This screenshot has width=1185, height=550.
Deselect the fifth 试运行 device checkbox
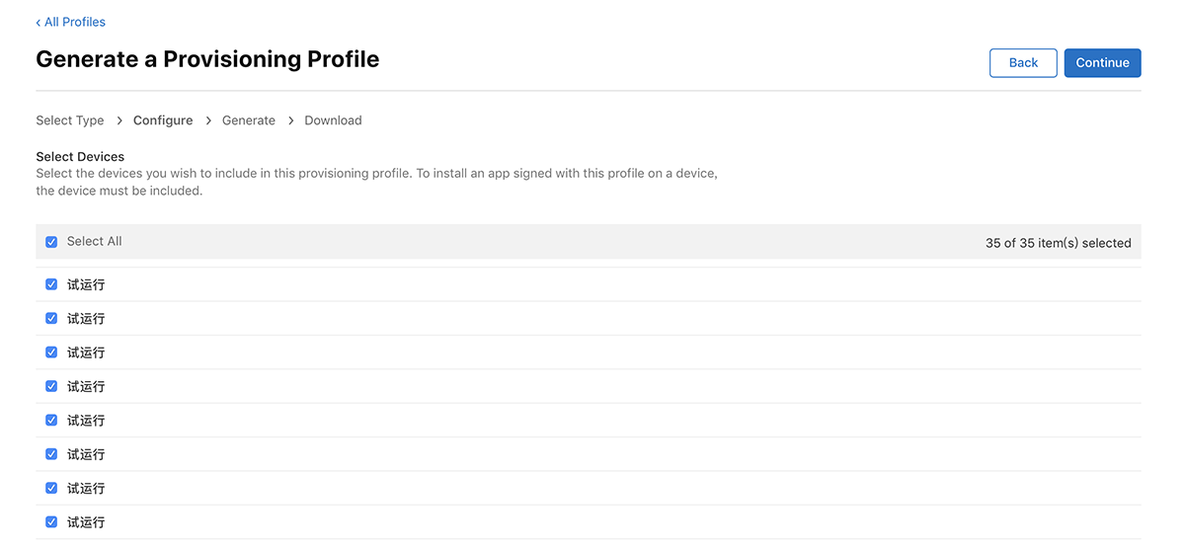click(x=51, y=420)
